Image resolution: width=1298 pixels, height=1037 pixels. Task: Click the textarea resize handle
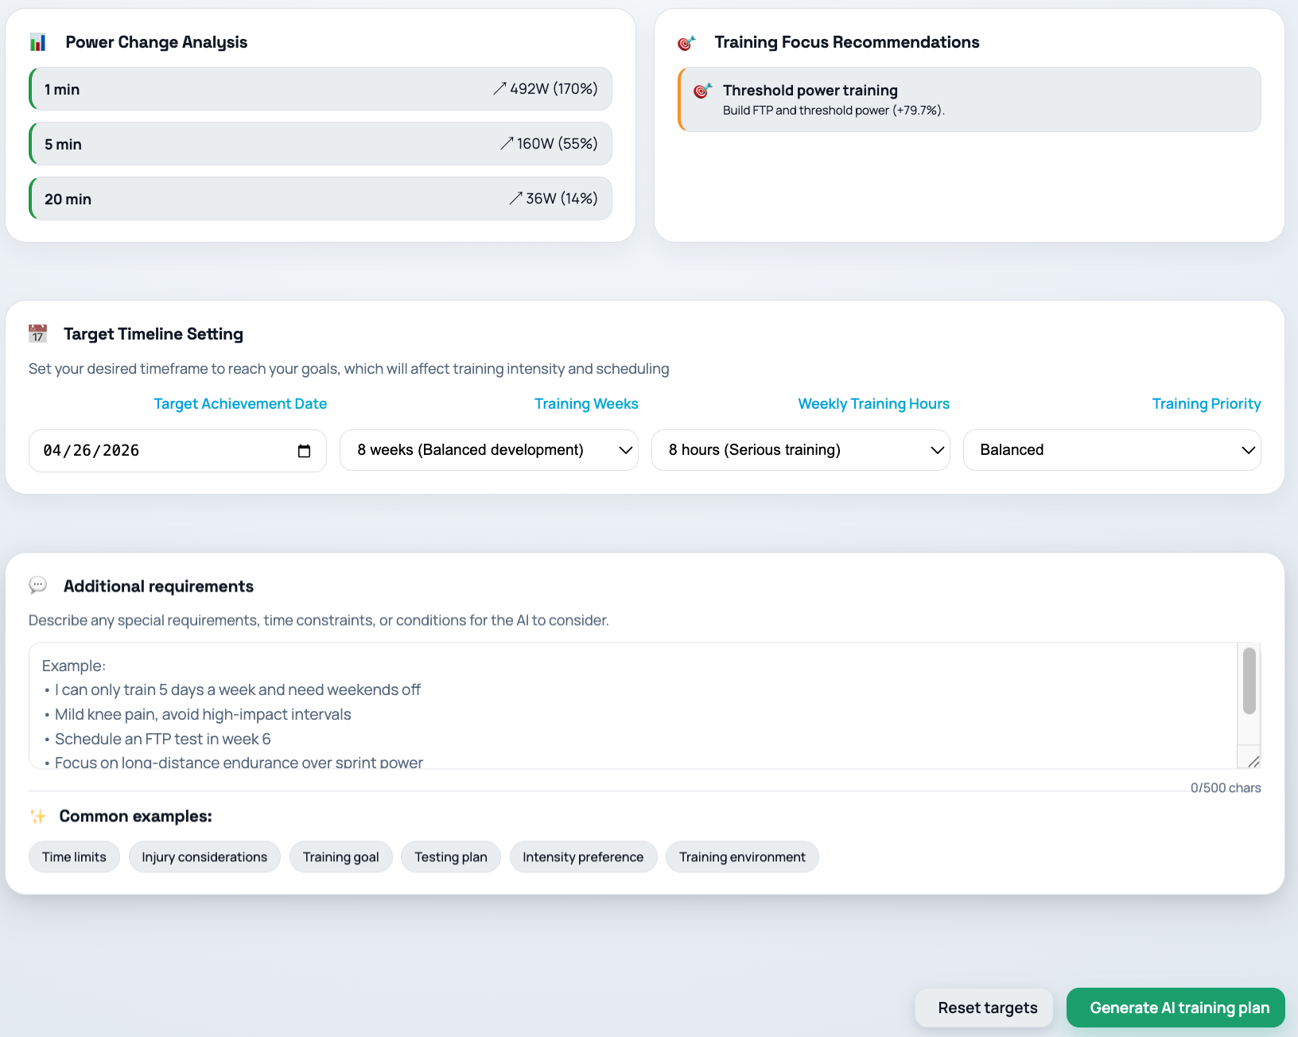1253,762
